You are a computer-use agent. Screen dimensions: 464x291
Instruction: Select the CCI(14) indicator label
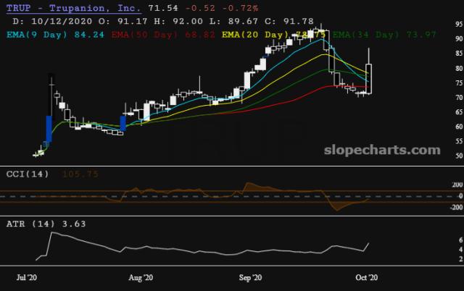pyautogui.click(x=28, y=174)
